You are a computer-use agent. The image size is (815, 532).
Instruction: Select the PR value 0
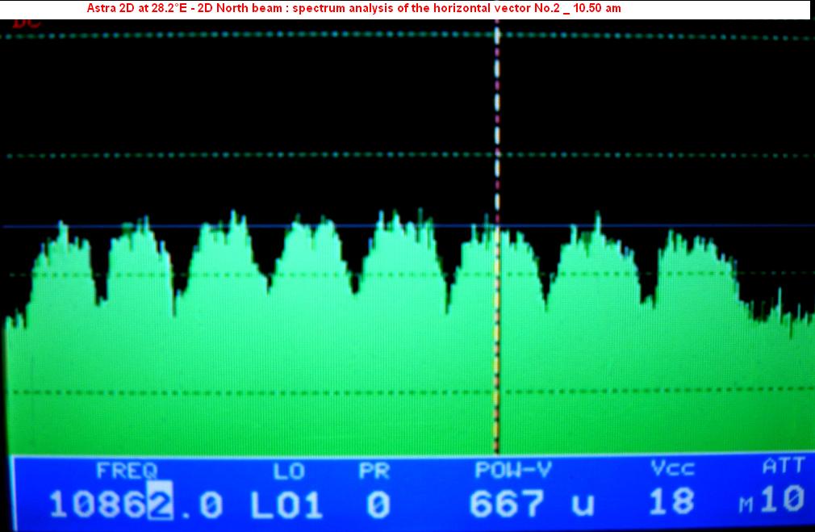click(x=377, y=505)
